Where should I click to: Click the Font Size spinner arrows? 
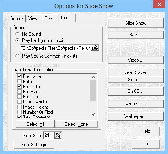click(58, 135)
